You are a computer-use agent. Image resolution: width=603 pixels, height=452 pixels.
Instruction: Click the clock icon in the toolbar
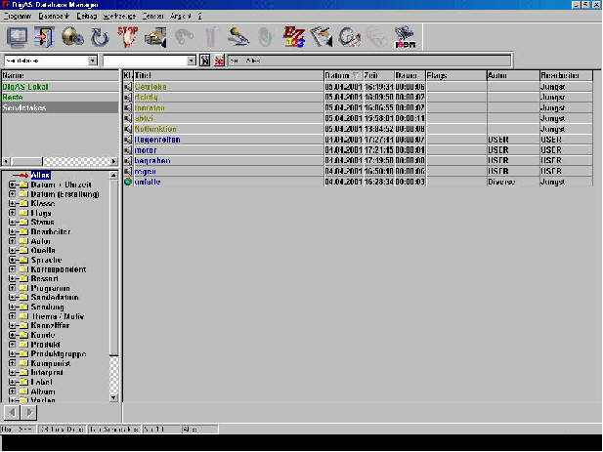click(349, 37)
